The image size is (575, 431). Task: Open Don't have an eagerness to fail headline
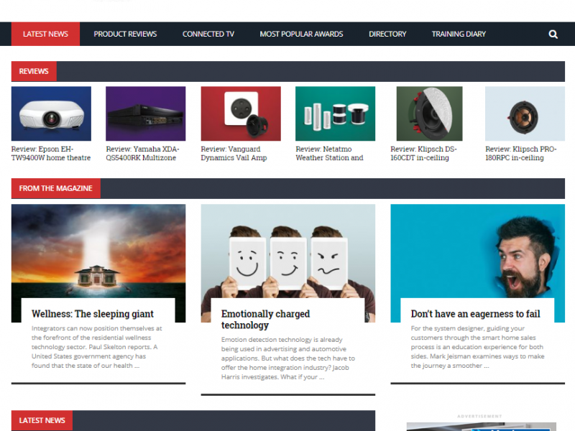pyautogui.click(x=476, y=314)
